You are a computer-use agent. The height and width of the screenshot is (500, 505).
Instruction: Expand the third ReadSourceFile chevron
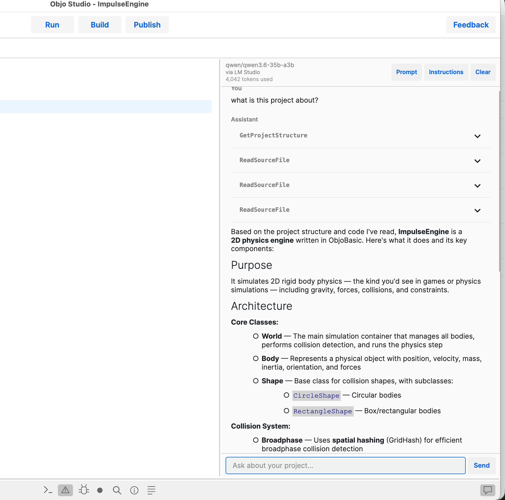(x=477, y=210)
